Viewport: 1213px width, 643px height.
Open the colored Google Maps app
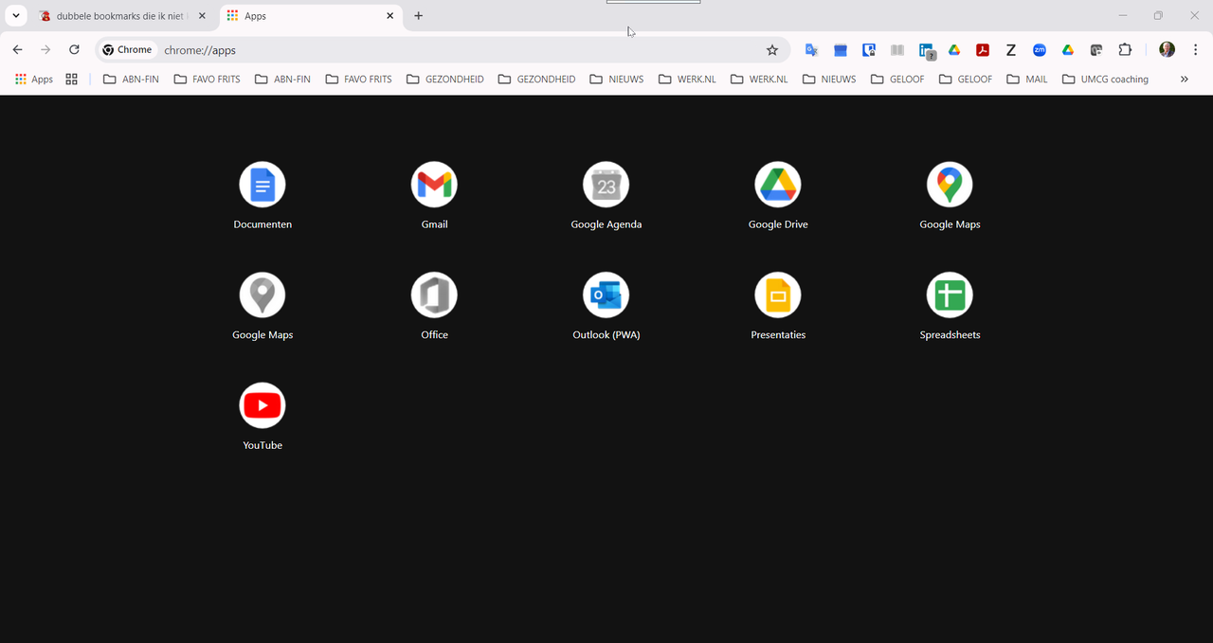[950, 185]
